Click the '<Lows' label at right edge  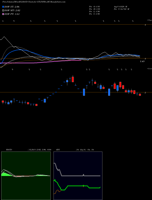coord(149,68)
